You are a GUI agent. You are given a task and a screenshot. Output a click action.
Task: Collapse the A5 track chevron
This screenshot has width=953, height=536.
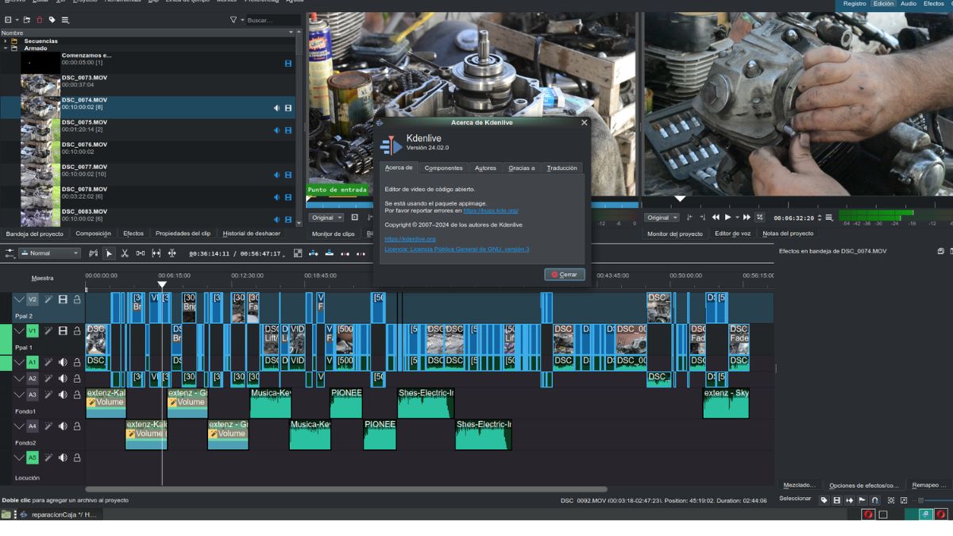20,457
